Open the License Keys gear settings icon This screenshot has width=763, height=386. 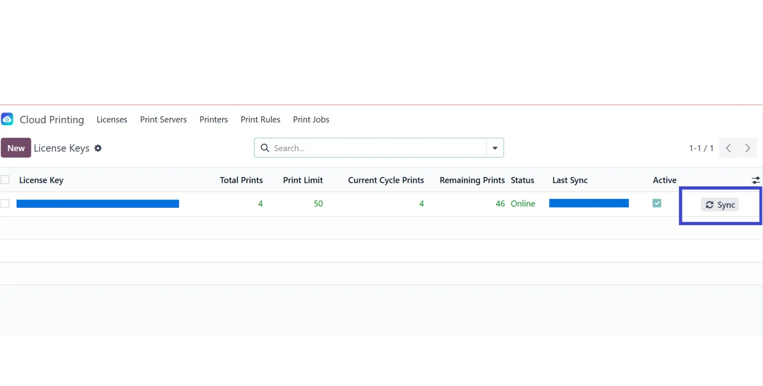98,148
